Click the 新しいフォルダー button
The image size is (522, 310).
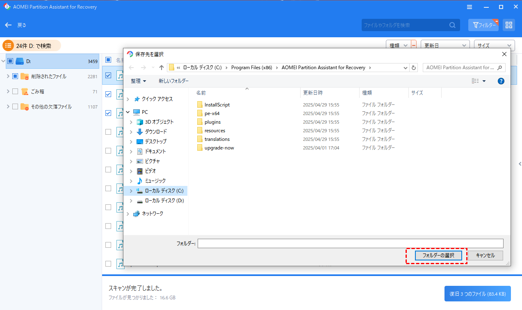click(174, 81)
